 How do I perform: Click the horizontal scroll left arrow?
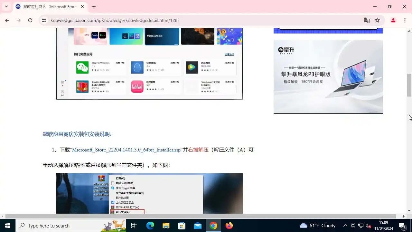(x=3, y=216)
